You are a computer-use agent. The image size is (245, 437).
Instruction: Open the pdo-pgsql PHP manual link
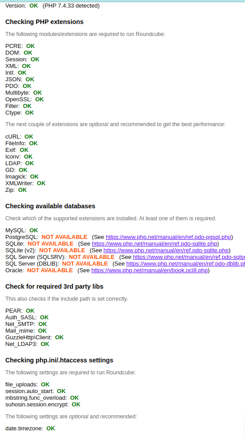click(x=169, y=237)
